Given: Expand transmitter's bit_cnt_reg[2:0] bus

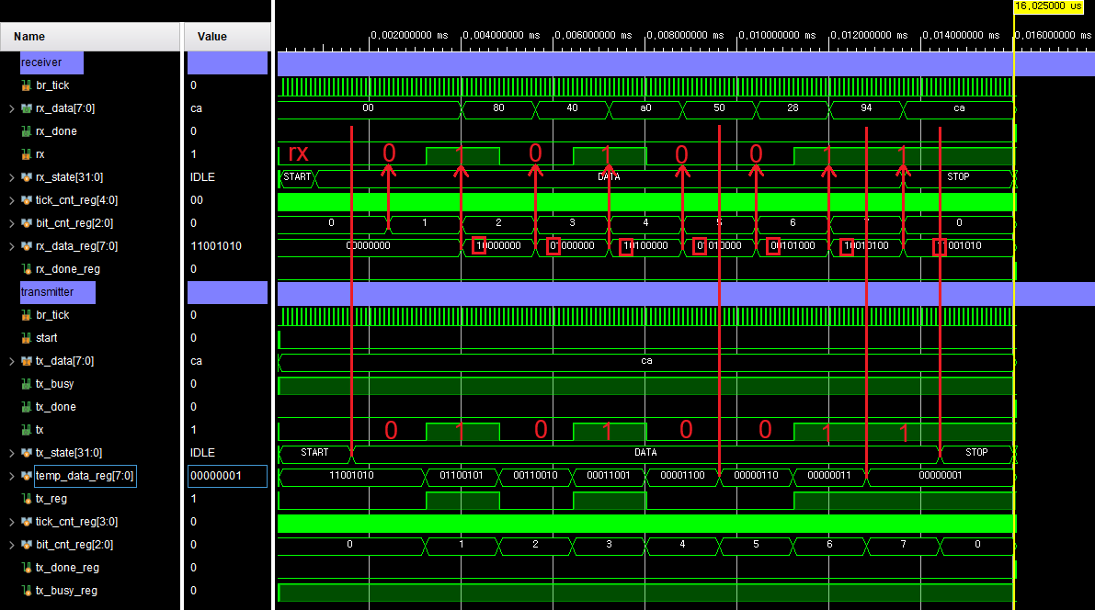Looking at the screenshot, I should point(11,545).
